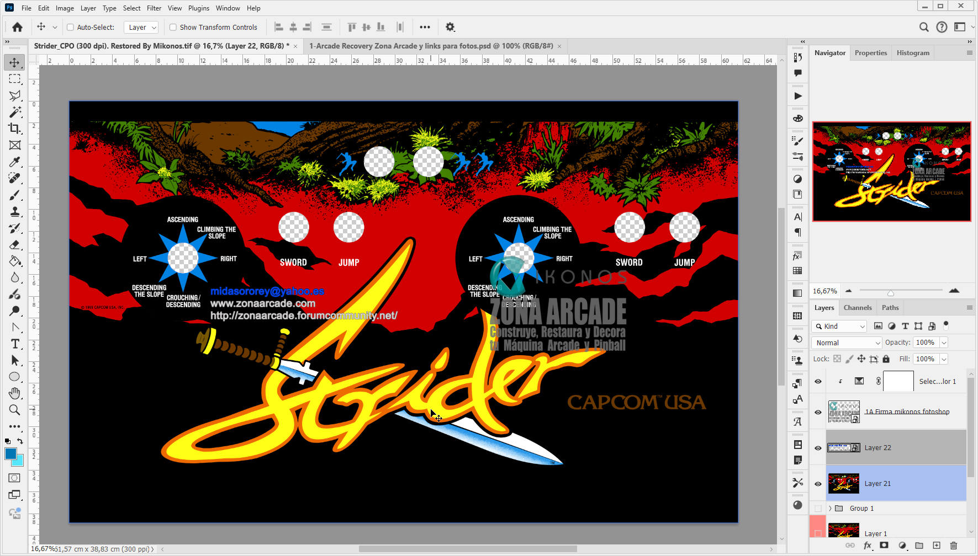Hide Layer 21 with eye icon
Screen dimensions: 978x556
pyautogui.click(x=818, y=484)
